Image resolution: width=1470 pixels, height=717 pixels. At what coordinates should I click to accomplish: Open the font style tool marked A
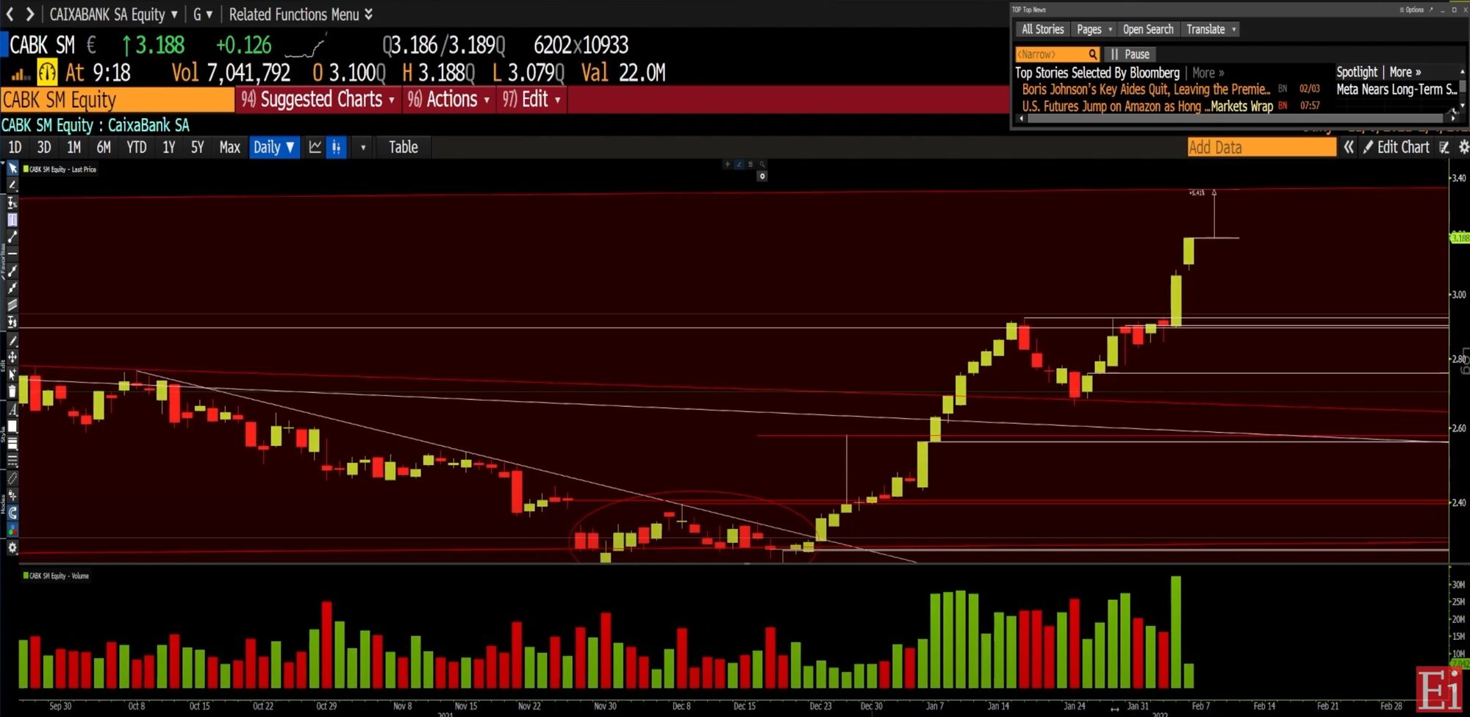pos(12,409)
